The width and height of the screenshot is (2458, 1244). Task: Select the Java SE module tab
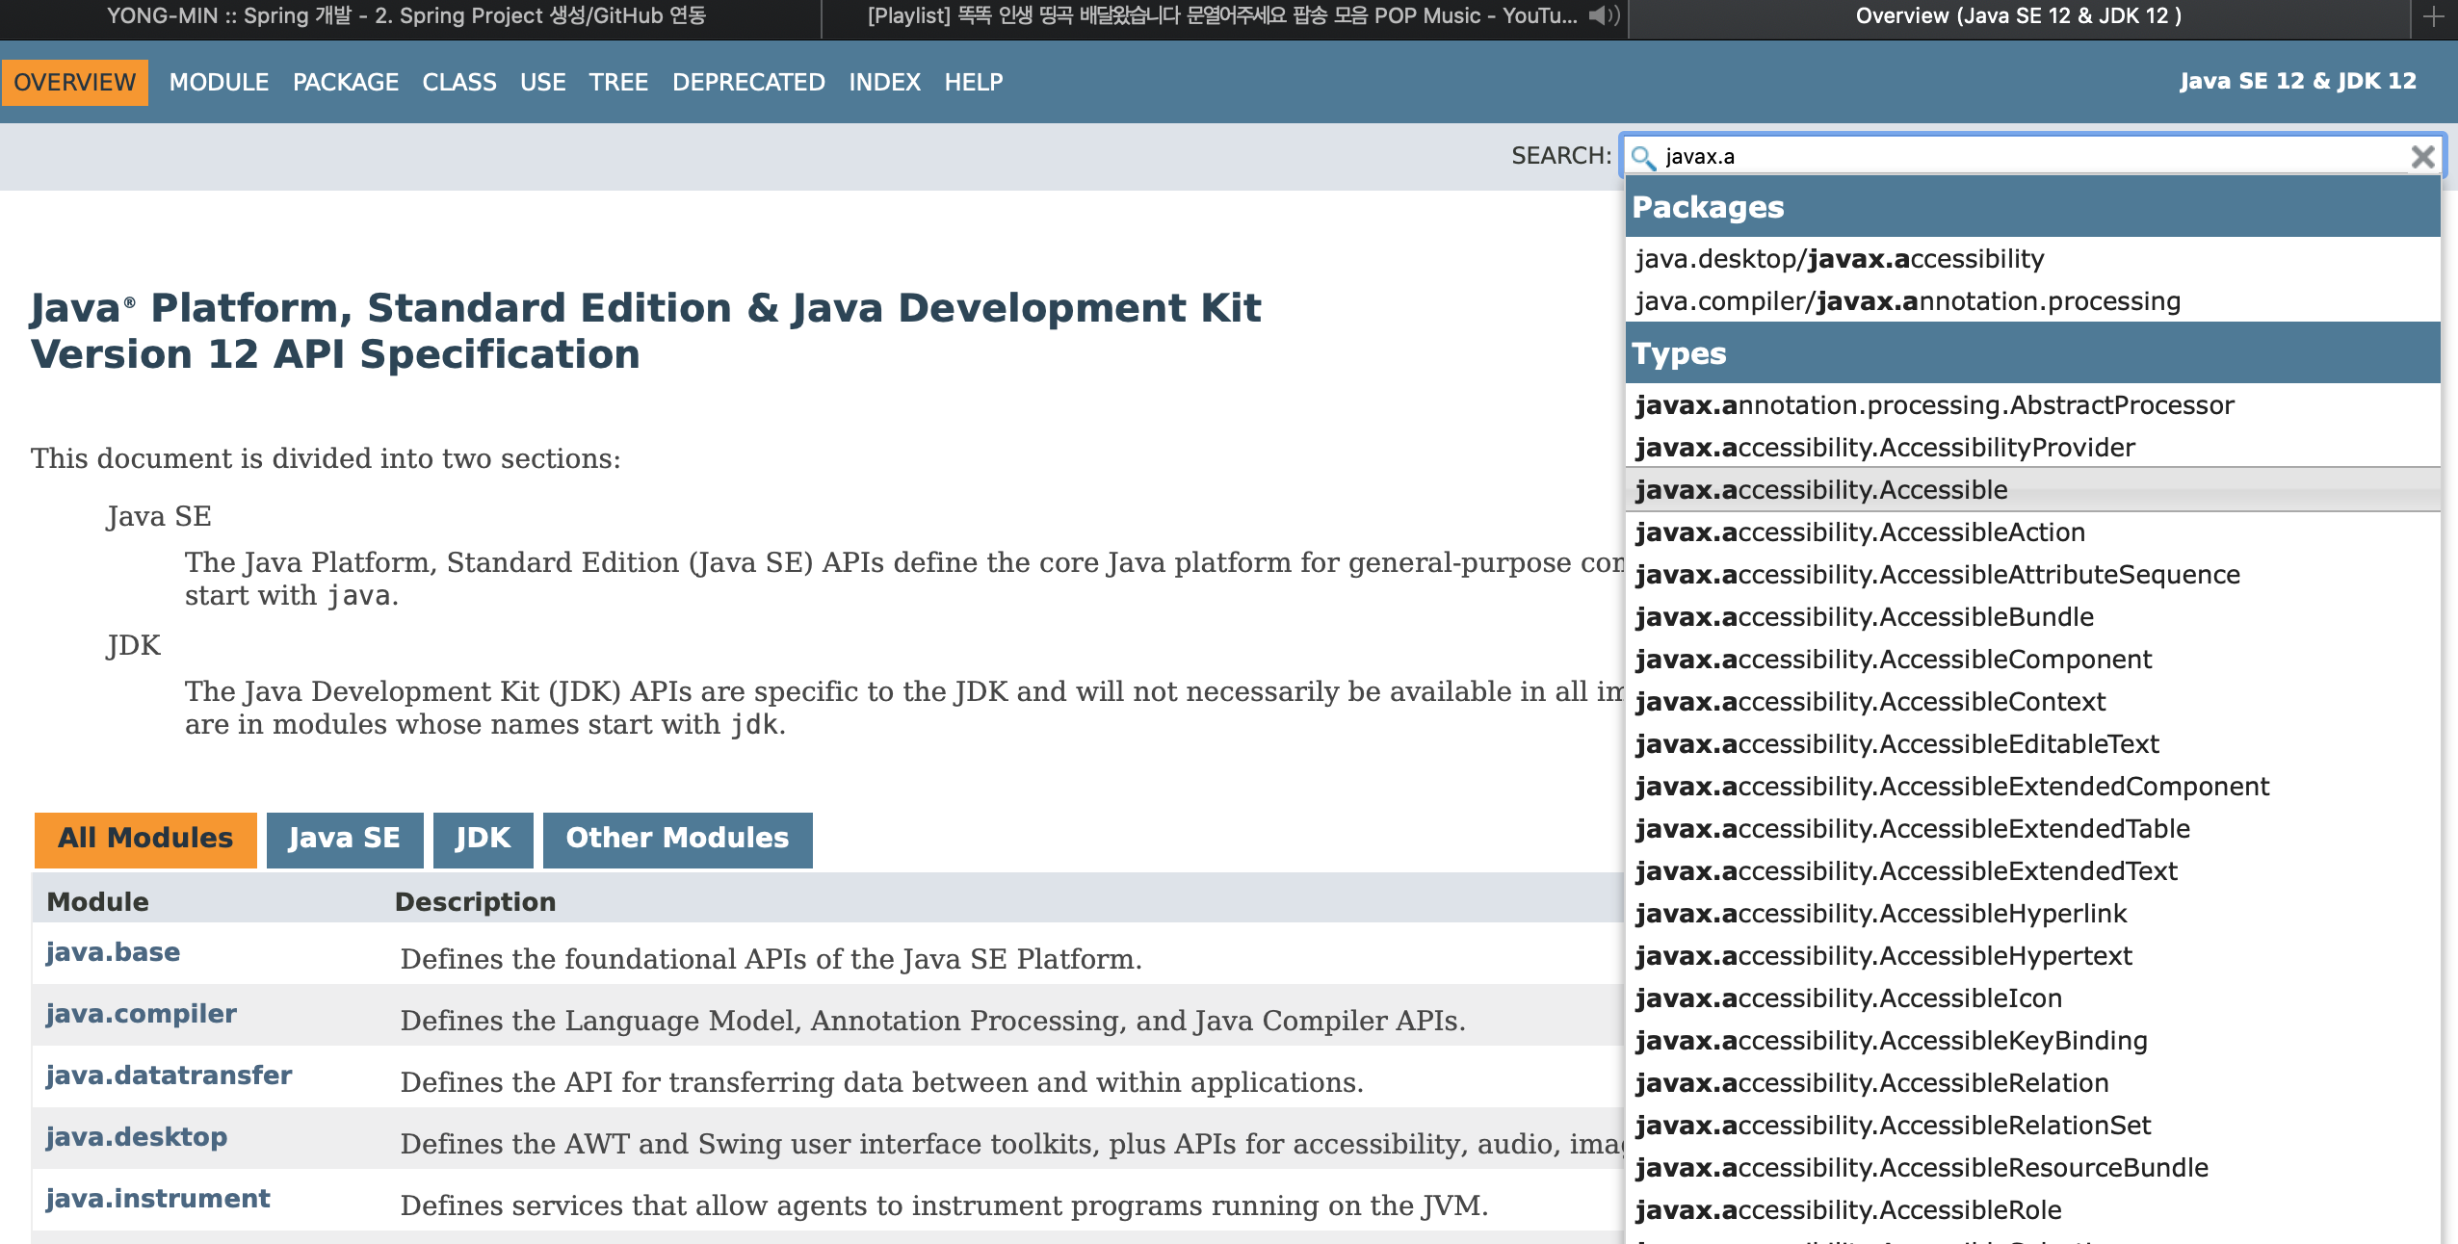344,839
